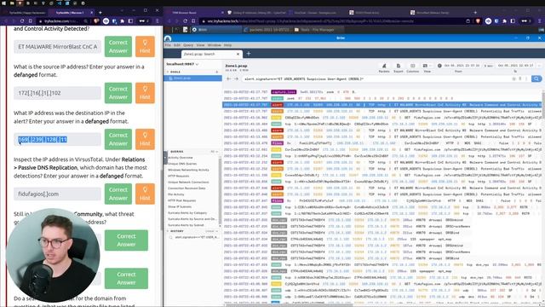Click the fidufagios[.]com answer field
The height and width of the screenshot is (307, 545).
pos(57,194)
